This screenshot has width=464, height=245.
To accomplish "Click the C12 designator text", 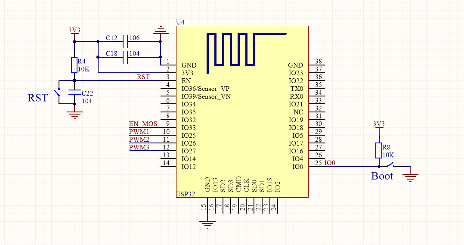I will pos(111,38).
